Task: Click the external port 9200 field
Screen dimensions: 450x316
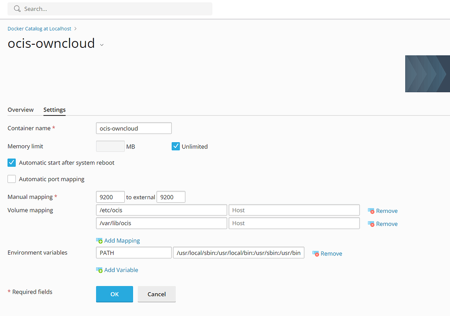Action: click(x=171, y=197)
